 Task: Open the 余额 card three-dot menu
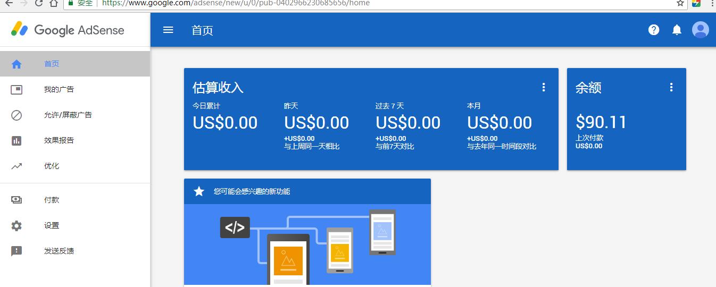(x=671, y=87)
